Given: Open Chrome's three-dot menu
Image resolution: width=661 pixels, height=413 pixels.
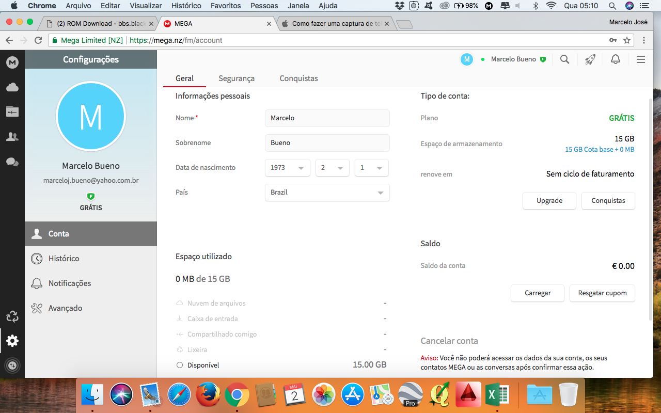Looking at the screenshot, I should [x=644, y=40].
